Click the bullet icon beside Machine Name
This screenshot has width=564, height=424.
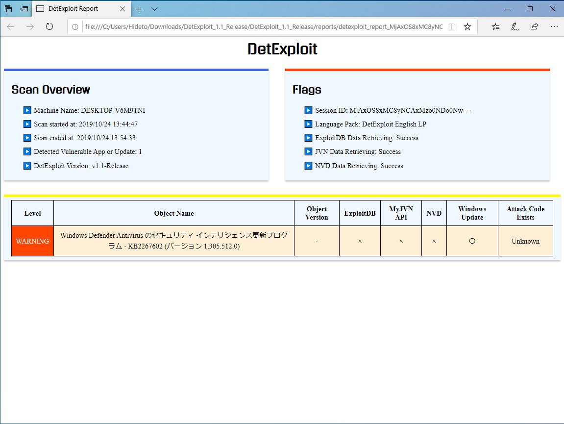tap(27, 110)
